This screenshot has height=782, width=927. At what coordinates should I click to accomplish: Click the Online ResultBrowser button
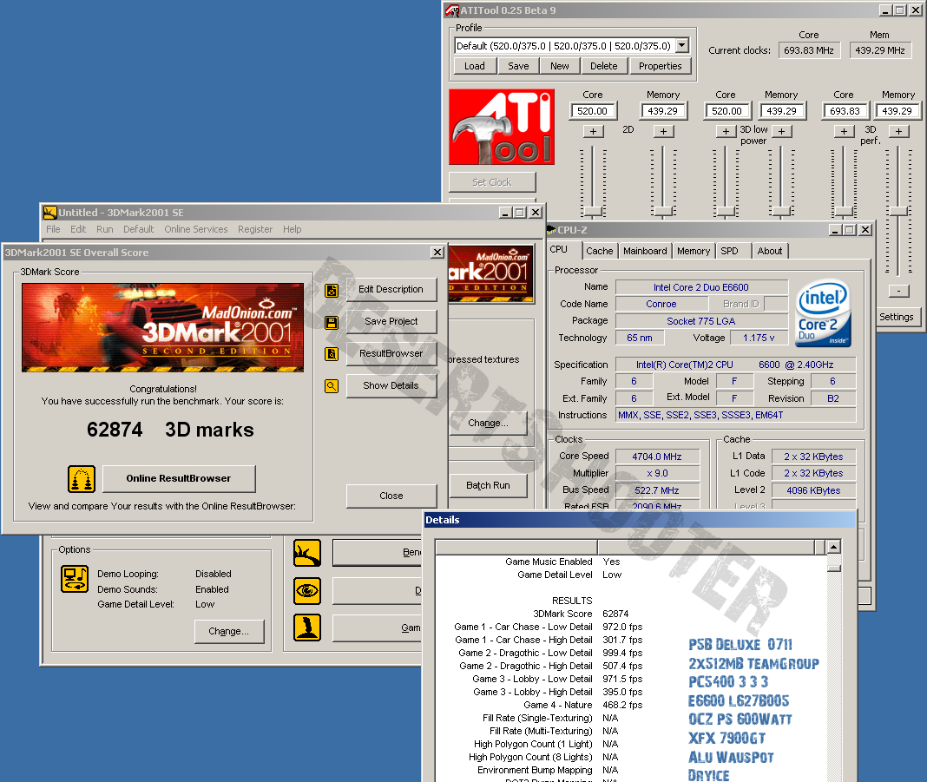(179, 478)
